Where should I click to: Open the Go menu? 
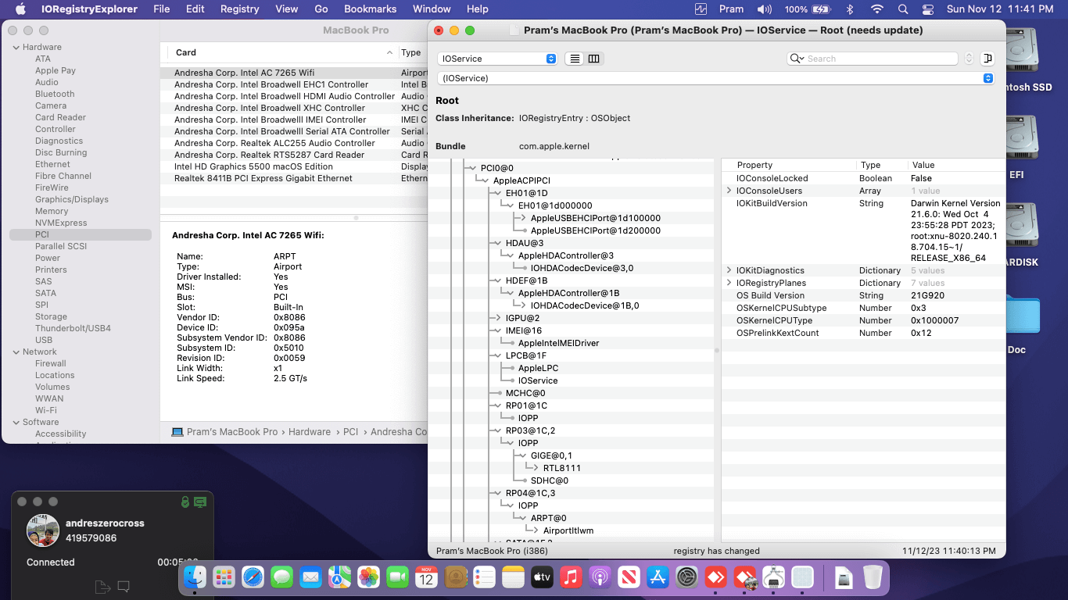coord(321,9)
